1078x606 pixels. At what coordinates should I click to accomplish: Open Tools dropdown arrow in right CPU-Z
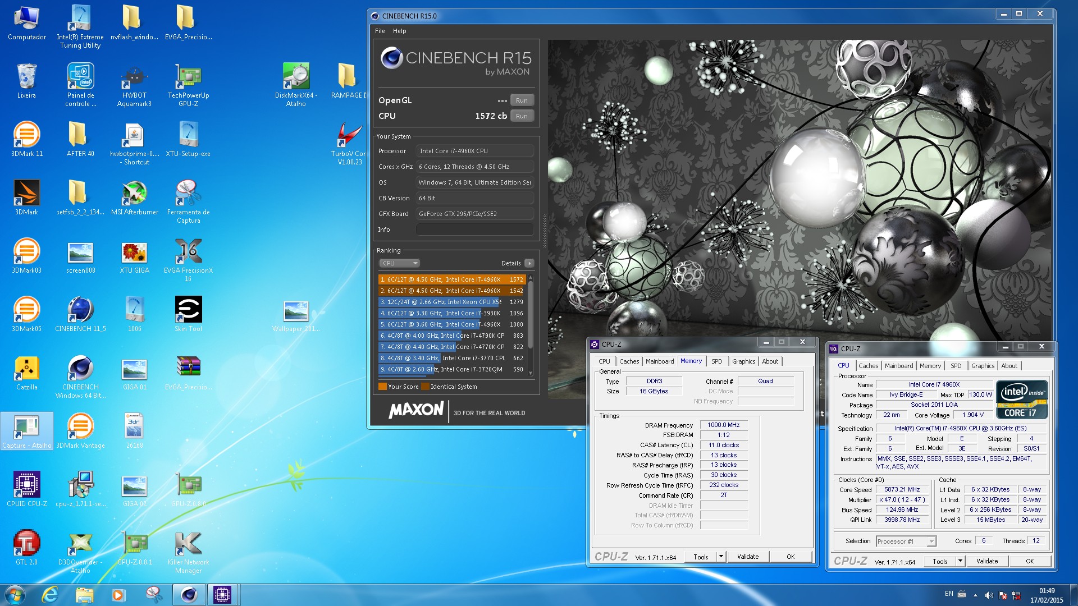961,561
